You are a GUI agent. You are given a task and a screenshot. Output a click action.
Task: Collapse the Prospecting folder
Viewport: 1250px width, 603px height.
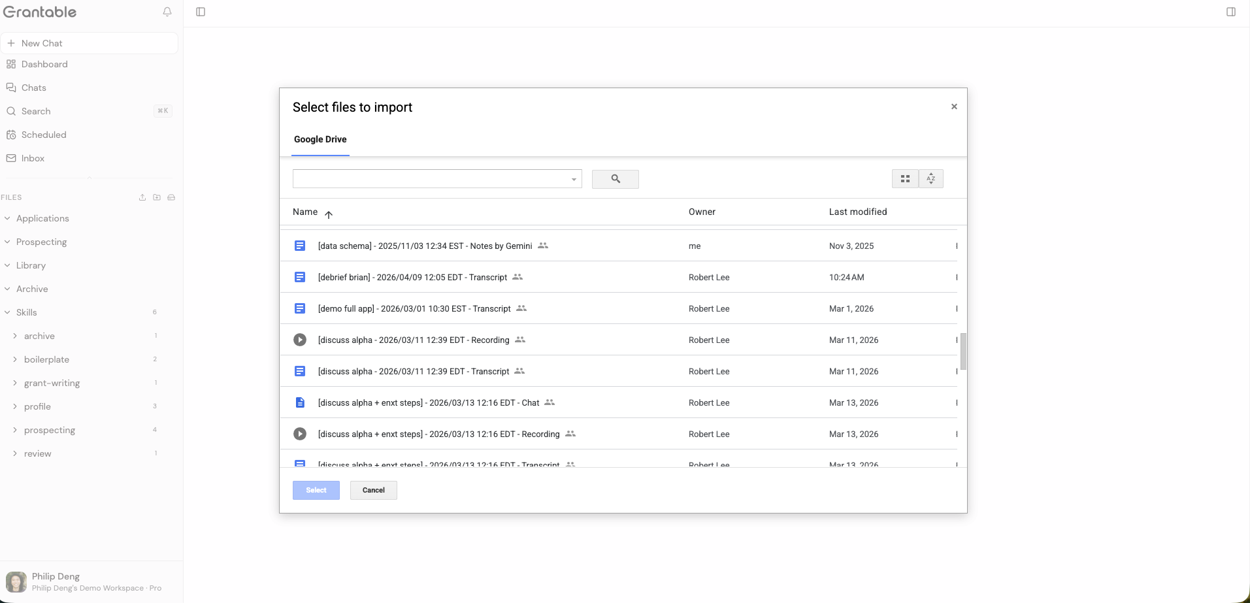7,242
